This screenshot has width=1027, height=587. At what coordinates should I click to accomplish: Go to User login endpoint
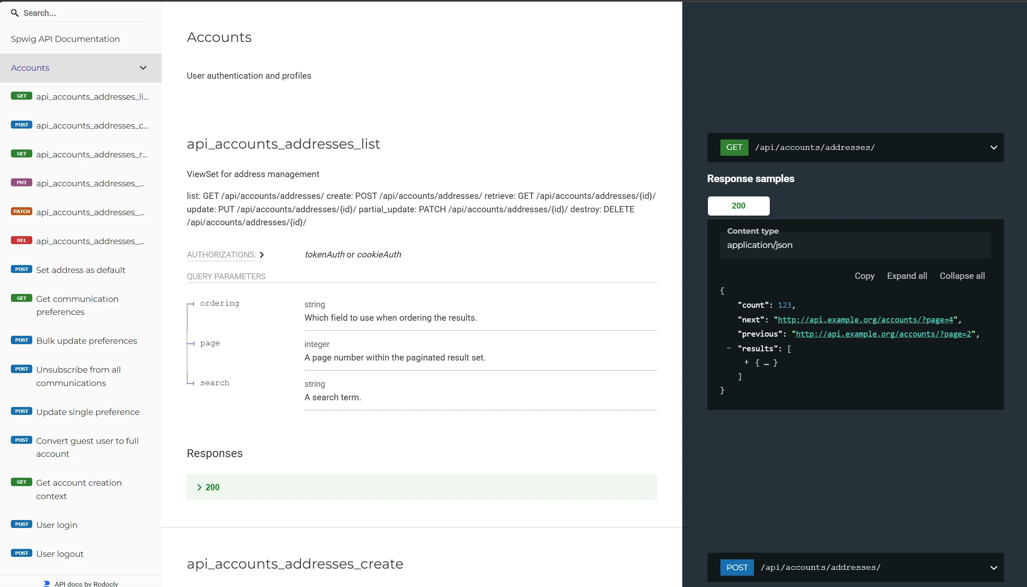pyautogui.click(x=80, y=525)
